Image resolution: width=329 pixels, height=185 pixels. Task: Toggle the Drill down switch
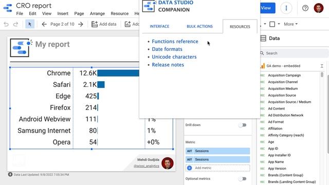pos(242,125)
